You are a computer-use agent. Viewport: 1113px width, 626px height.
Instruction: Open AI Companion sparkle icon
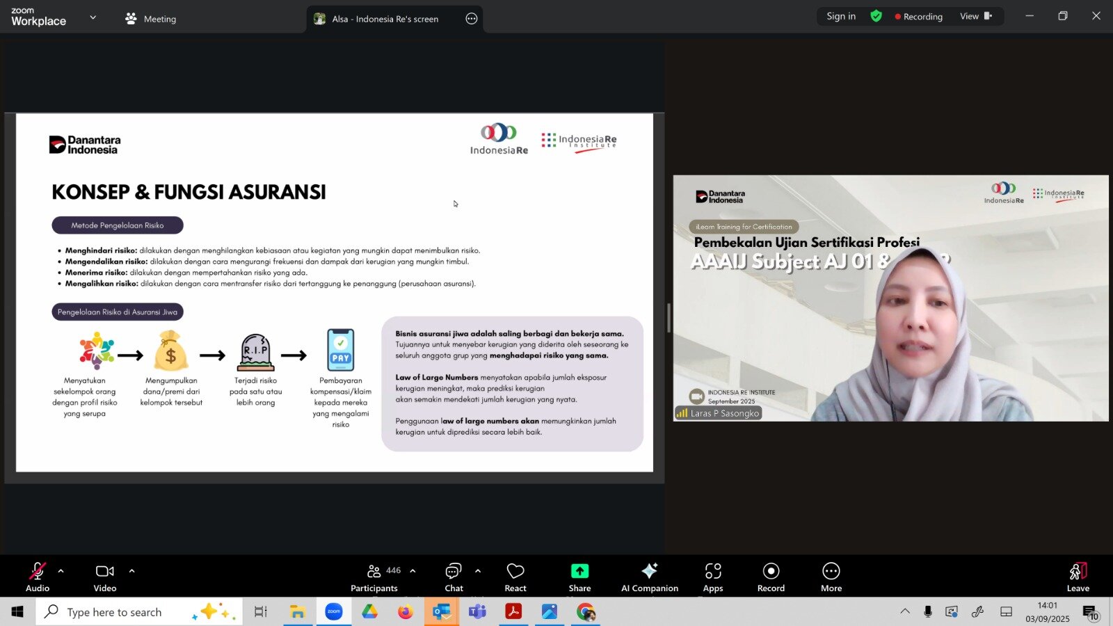[x=649, y=571]
